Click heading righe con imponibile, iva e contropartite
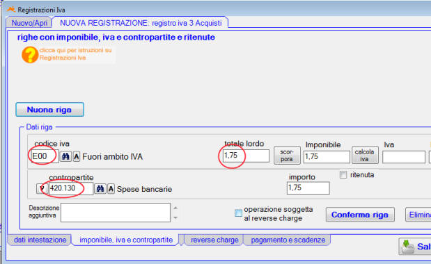This screenshot has height=264, width=431. [x=116, y=37]
